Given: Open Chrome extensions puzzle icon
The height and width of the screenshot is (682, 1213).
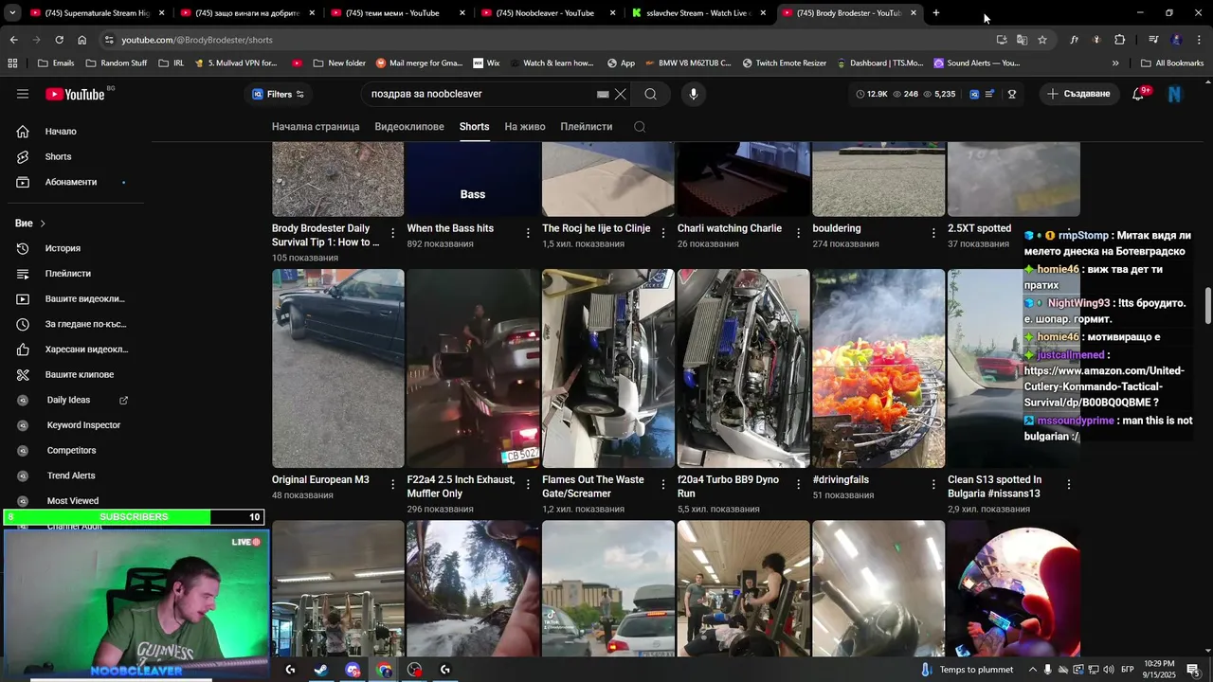Looking at the screenshot, I should point(1120,40).
